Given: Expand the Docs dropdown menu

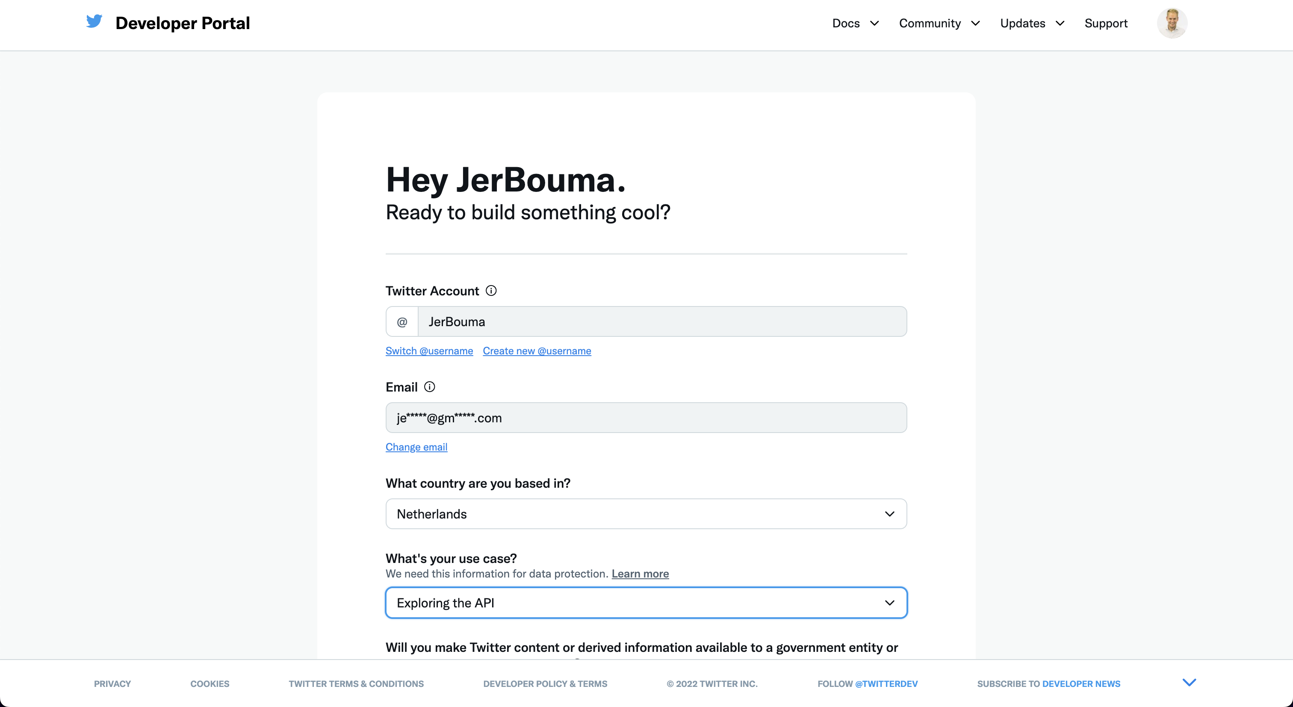Looking at the screenshot, I should click(x=855, y=23).
